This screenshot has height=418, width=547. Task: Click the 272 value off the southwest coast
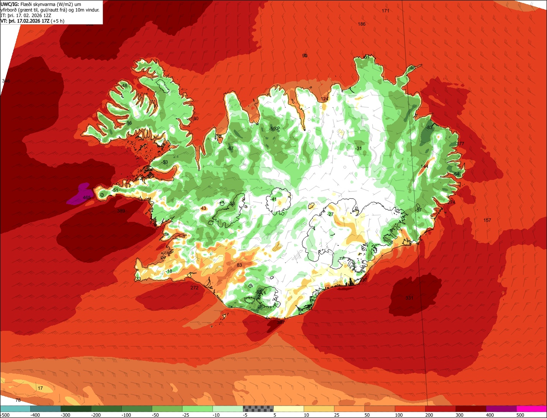coord(194,288)
